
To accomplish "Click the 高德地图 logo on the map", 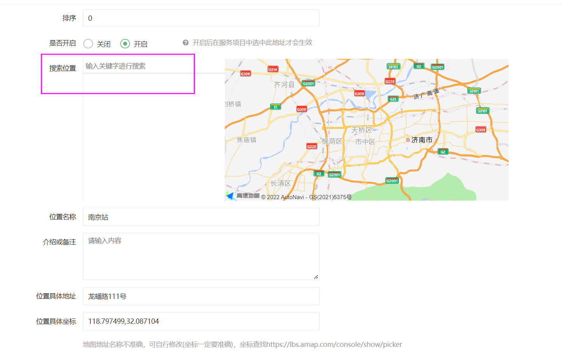I will click(243, 196).
